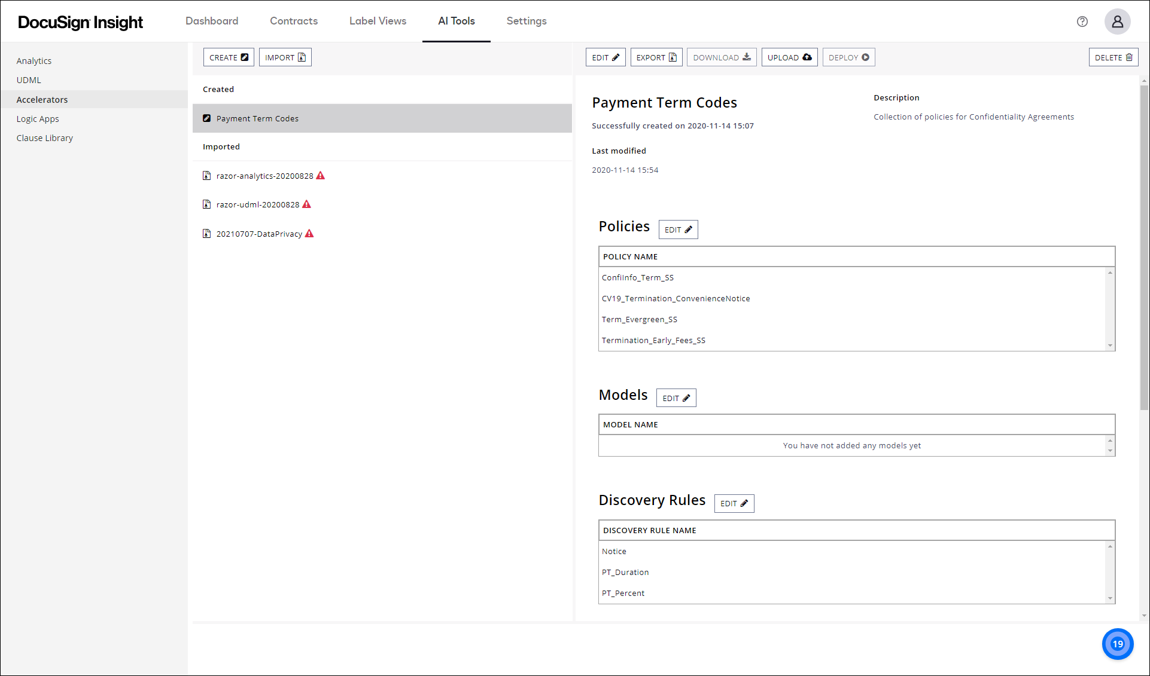Click the down arrow on the Policies list scrollbar
This screenshot has width=1150, height=676.
[x=1111, y=345]
